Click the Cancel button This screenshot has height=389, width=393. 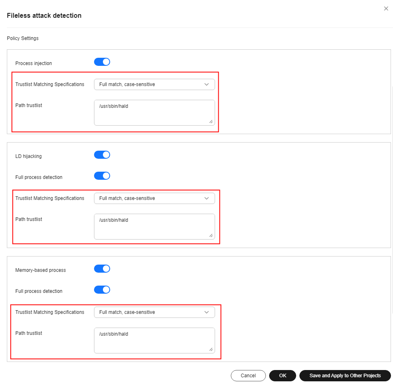(x=248, y=376)
